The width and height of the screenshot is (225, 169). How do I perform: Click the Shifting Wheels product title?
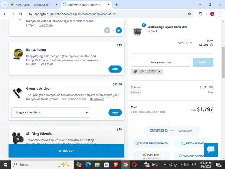point(39,134)
